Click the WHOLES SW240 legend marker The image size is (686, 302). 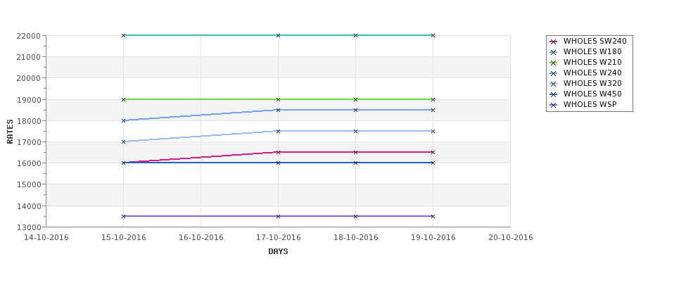[x=554, y=42]
